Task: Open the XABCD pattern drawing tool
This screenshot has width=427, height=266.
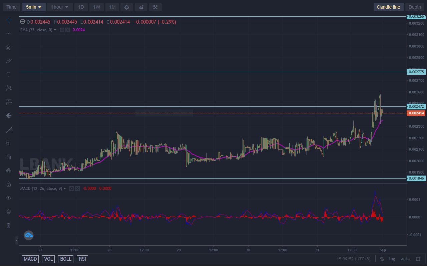Action: 9,88
